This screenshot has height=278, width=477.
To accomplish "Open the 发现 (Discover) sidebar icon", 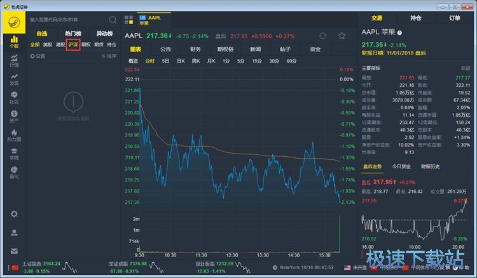I will 13,79.
